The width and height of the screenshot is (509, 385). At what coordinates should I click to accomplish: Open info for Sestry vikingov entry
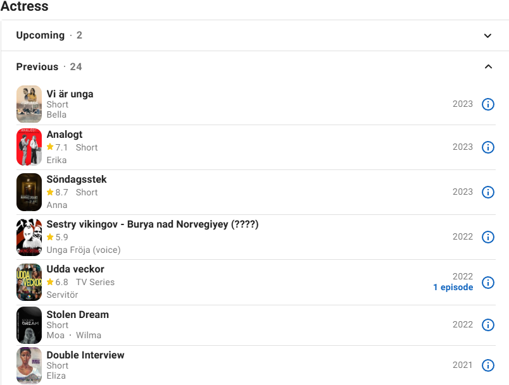(487, 237)
